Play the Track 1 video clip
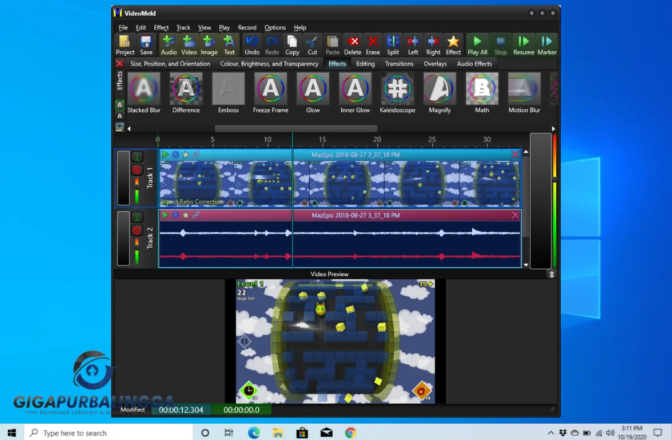Screen dimensions: 672x440 [165, 155]
